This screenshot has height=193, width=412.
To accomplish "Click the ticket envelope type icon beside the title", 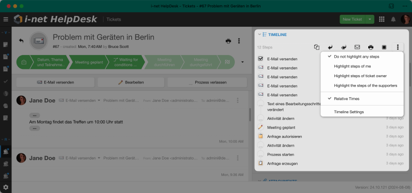I will 39,41.
